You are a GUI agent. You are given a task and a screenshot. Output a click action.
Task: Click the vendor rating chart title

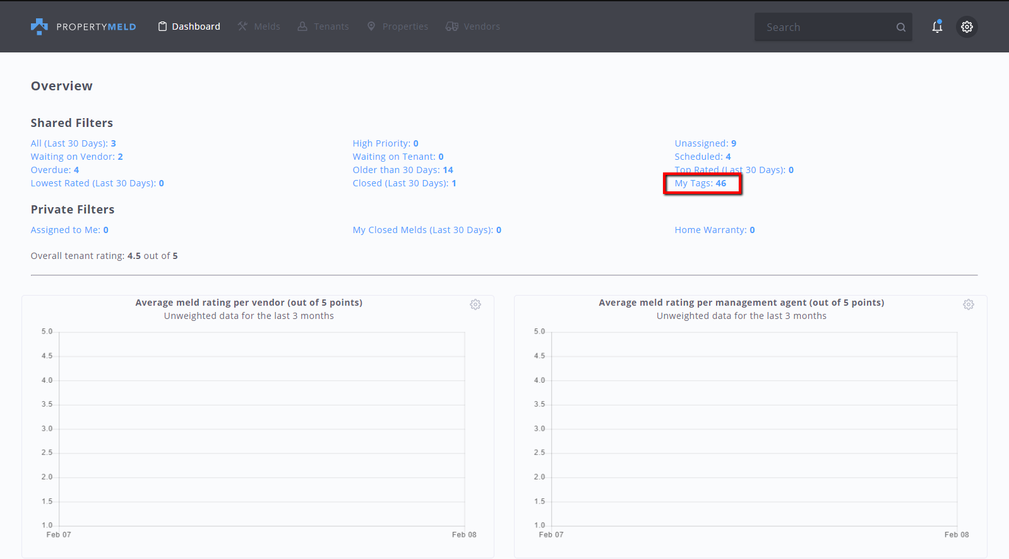(249, 303)
